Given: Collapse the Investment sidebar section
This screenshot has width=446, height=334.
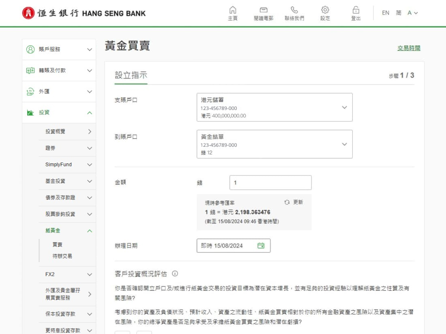Looking at the screenshot, I should click(x=60, y=112).
